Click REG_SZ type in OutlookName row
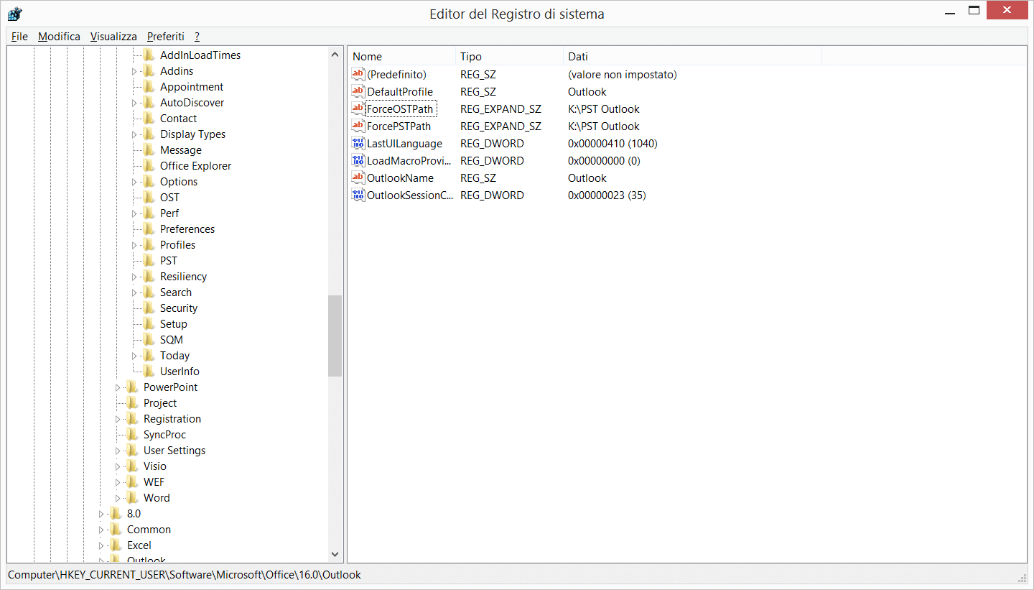This screenshot has height=590, width=1034. [478, 178]
